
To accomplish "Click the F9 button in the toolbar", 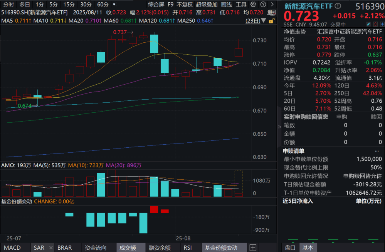I will coord(170,5).
